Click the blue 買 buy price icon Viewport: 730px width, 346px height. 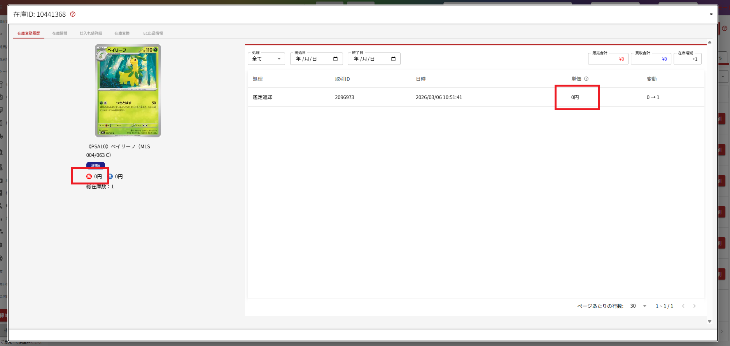[110, 177]
